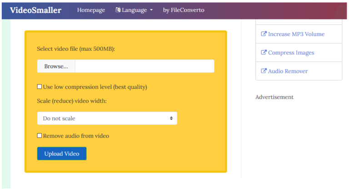
Task: Click the external-link icon beside Compress Images
Action: pyautogui.click(x=264, y=53)
